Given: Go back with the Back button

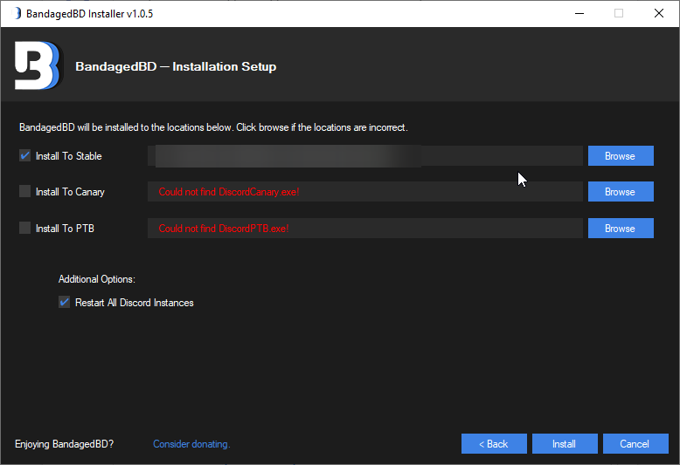Looking at the screenshot, I should pos(494,444).
